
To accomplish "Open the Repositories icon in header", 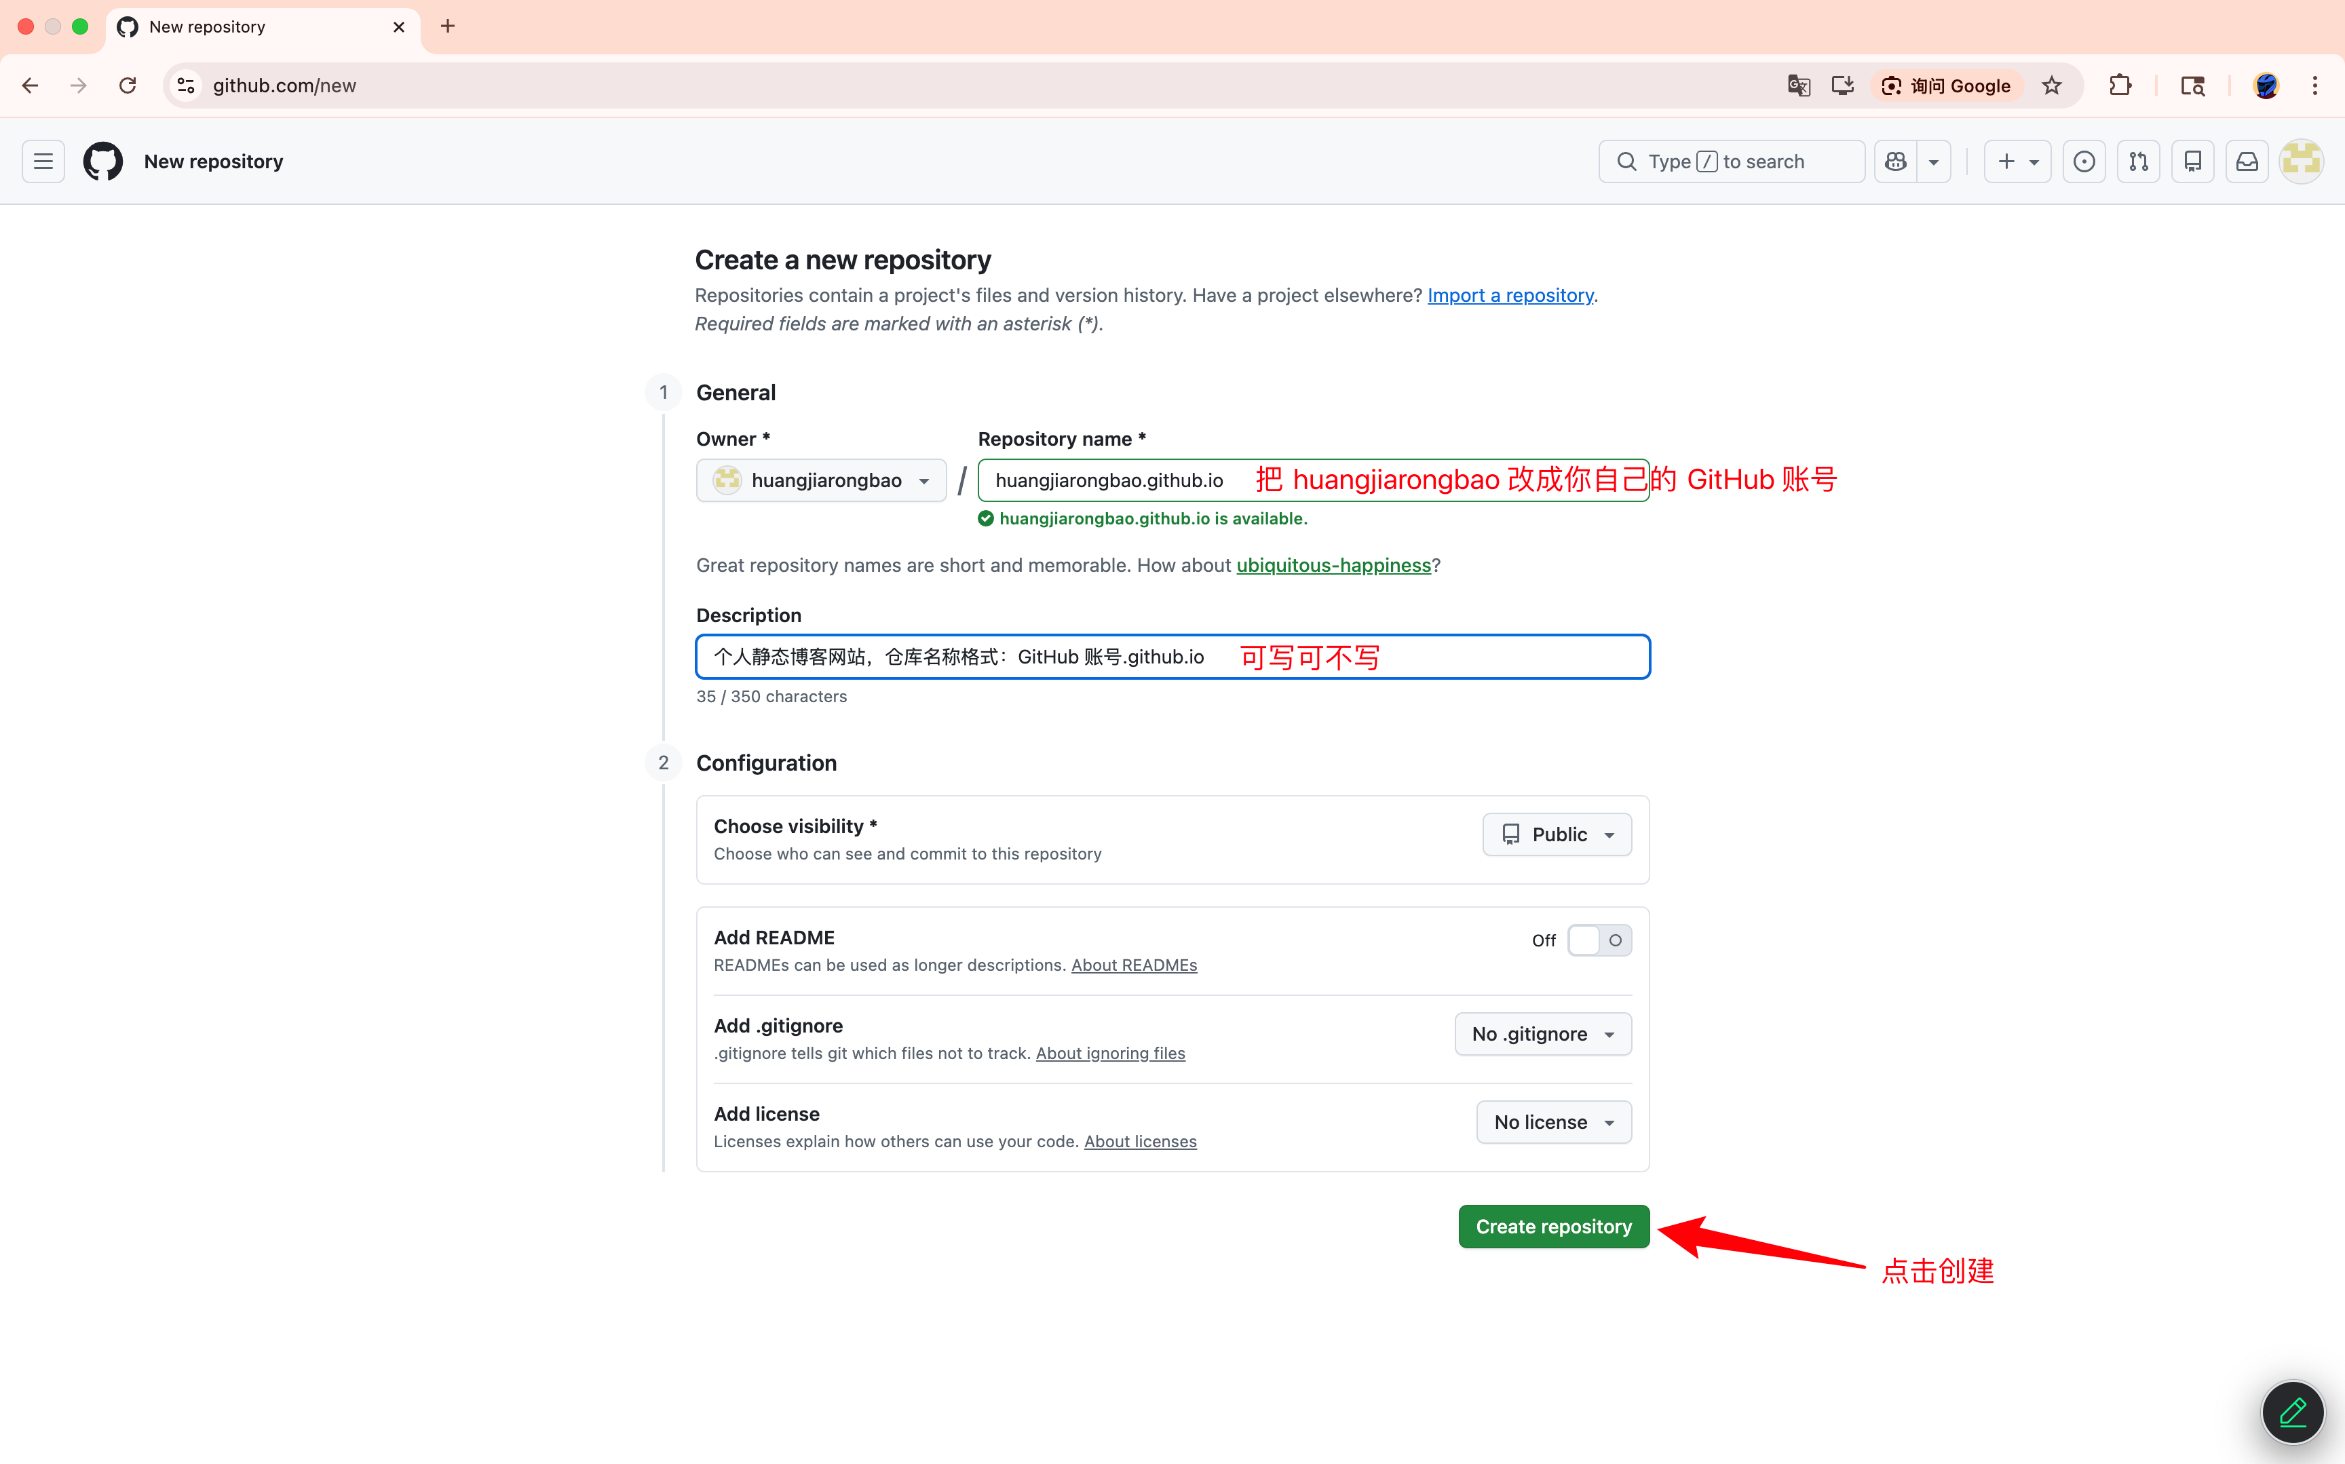I will tap(2192, 161).
